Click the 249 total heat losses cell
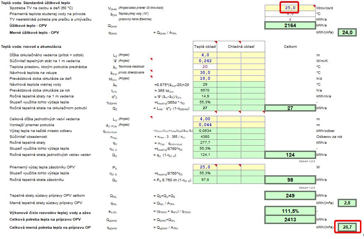This screenshot has width=364, height=239. (290, 196)
